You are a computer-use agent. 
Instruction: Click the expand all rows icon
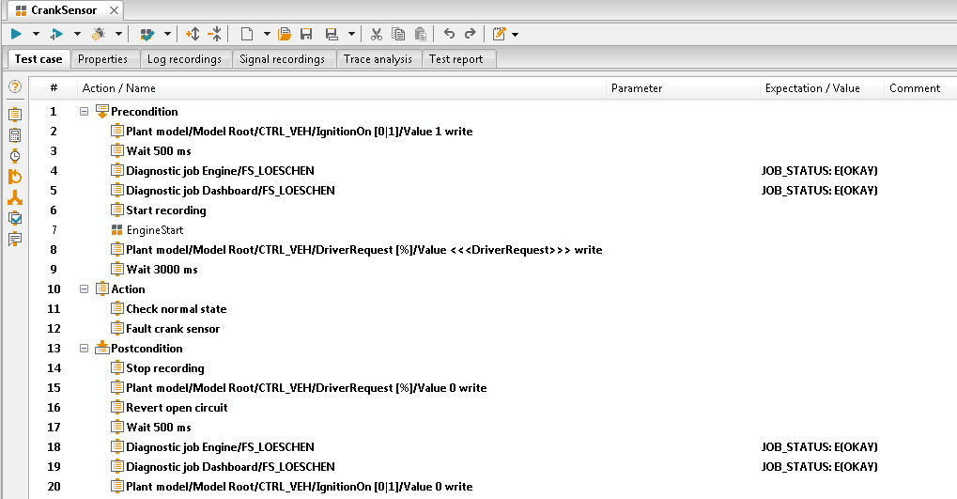pyautogui.click(x=193, y=34)
